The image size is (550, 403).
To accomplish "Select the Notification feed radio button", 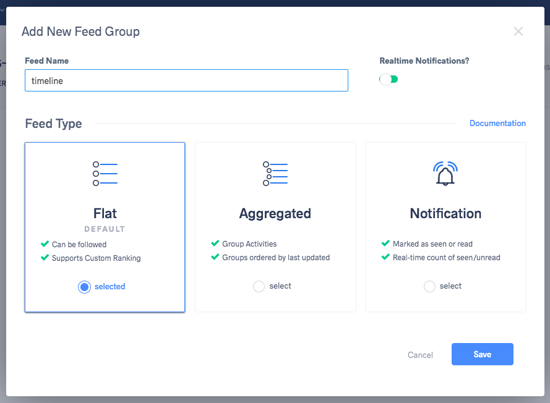I will tap(429, 286).
